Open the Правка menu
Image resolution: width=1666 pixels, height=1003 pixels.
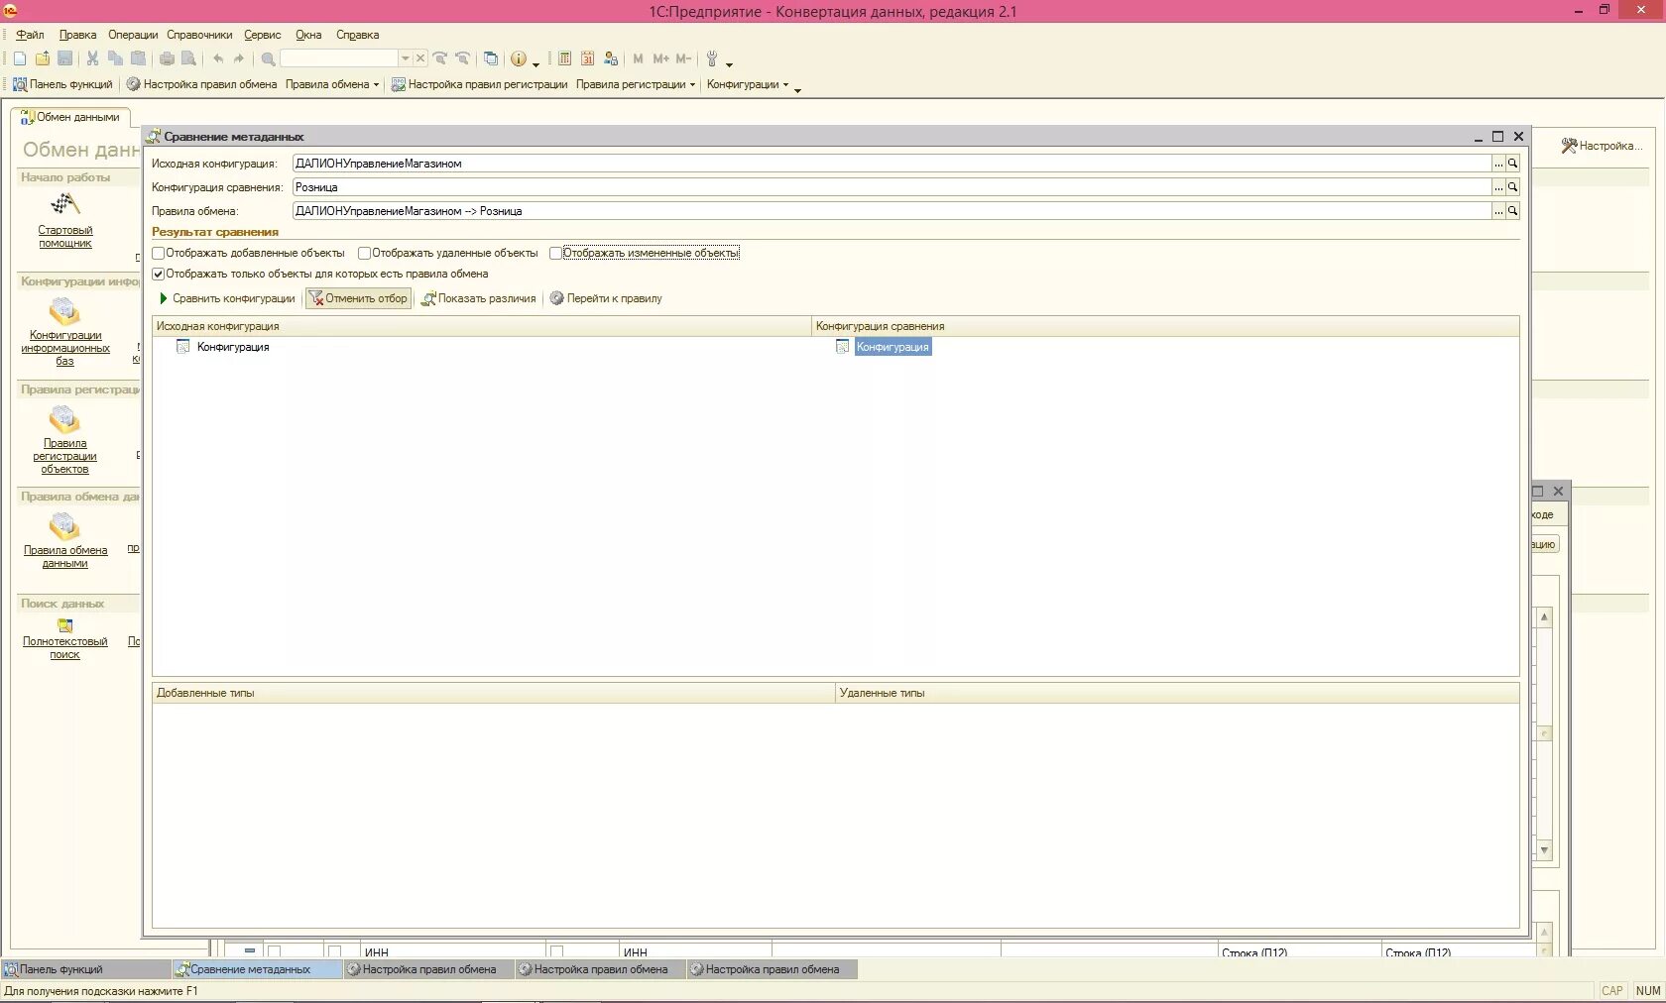77,35
